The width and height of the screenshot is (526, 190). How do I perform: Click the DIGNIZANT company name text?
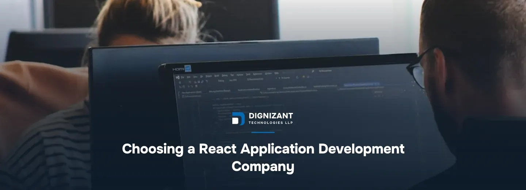click(271, 116)
